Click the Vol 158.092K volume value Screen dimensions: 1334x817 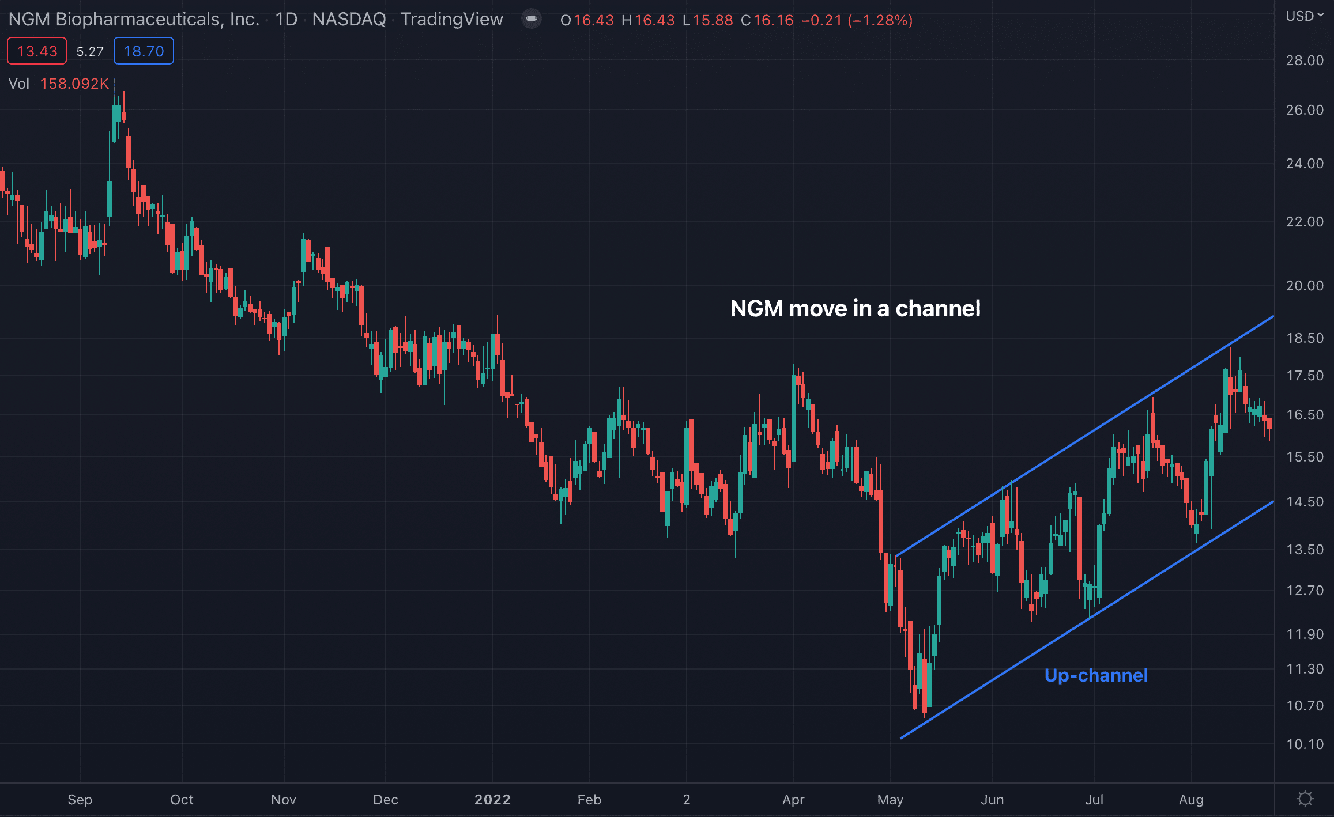[x=74, y=84]
